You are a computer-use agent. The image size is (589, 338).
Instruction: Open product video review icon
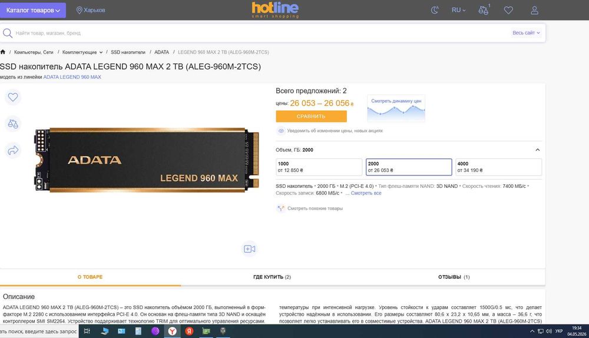click(x=249, y=248)
